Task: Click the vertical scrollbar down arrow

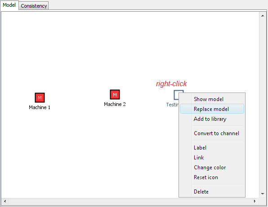Action: point(263,194)
